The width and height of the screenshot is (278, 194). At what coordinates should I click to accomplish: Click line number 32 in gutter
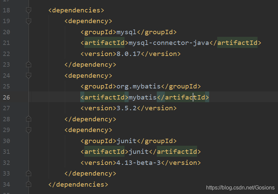[6, 163]
